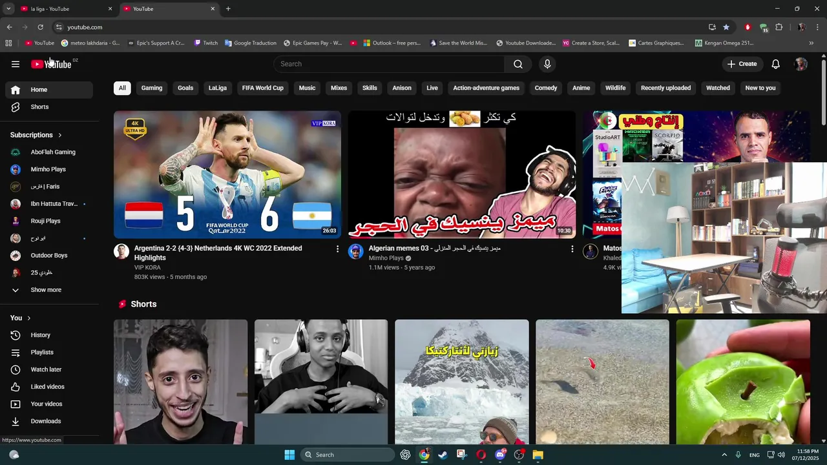Select the Music filter chip
Screen dimensions: 827x465
pos(307,88)
